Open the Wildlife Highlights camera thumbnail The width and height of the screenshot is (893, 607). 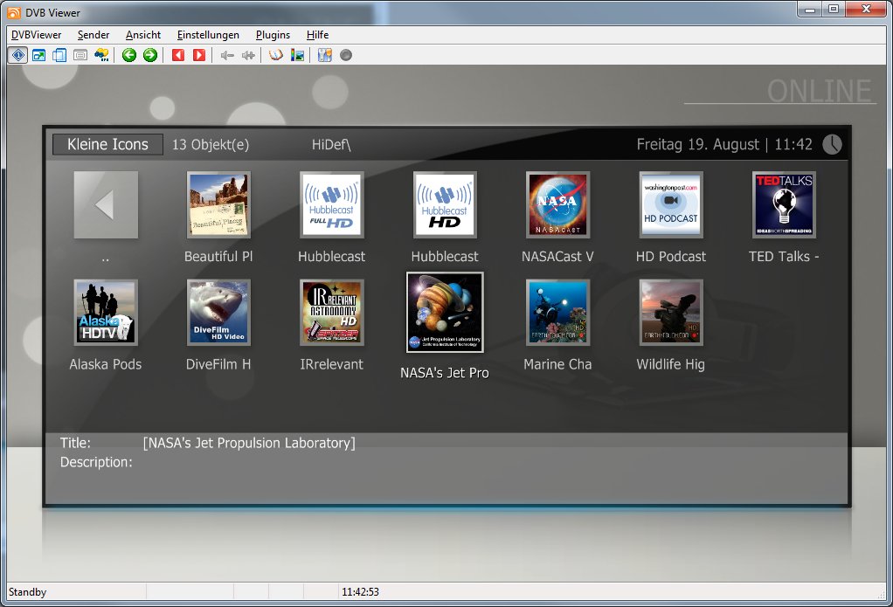point(671,313)
